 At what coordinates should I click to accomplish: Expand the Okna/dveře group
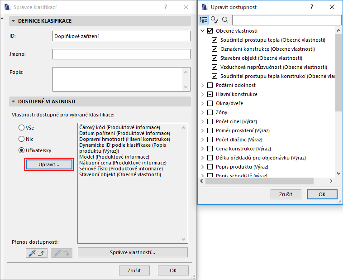click(x=203, y=103)
